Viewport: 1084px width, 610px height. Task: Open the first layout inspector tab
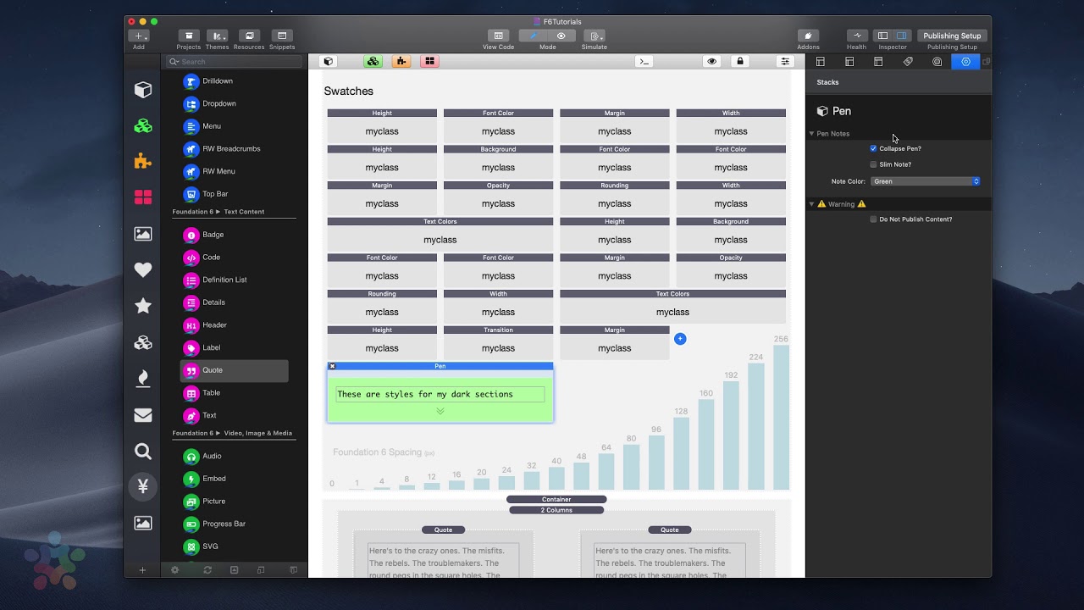[x=820, y=62]
